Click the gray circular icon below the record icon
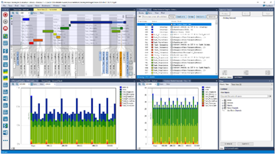The width and height of the screenshot is (275, 154). (x=5, y=22)
